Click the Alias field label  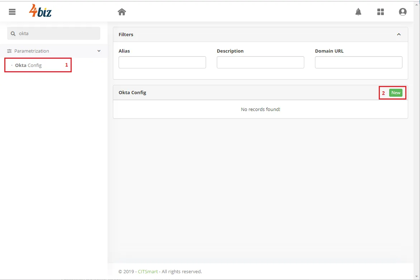click(x=124, y=51)
